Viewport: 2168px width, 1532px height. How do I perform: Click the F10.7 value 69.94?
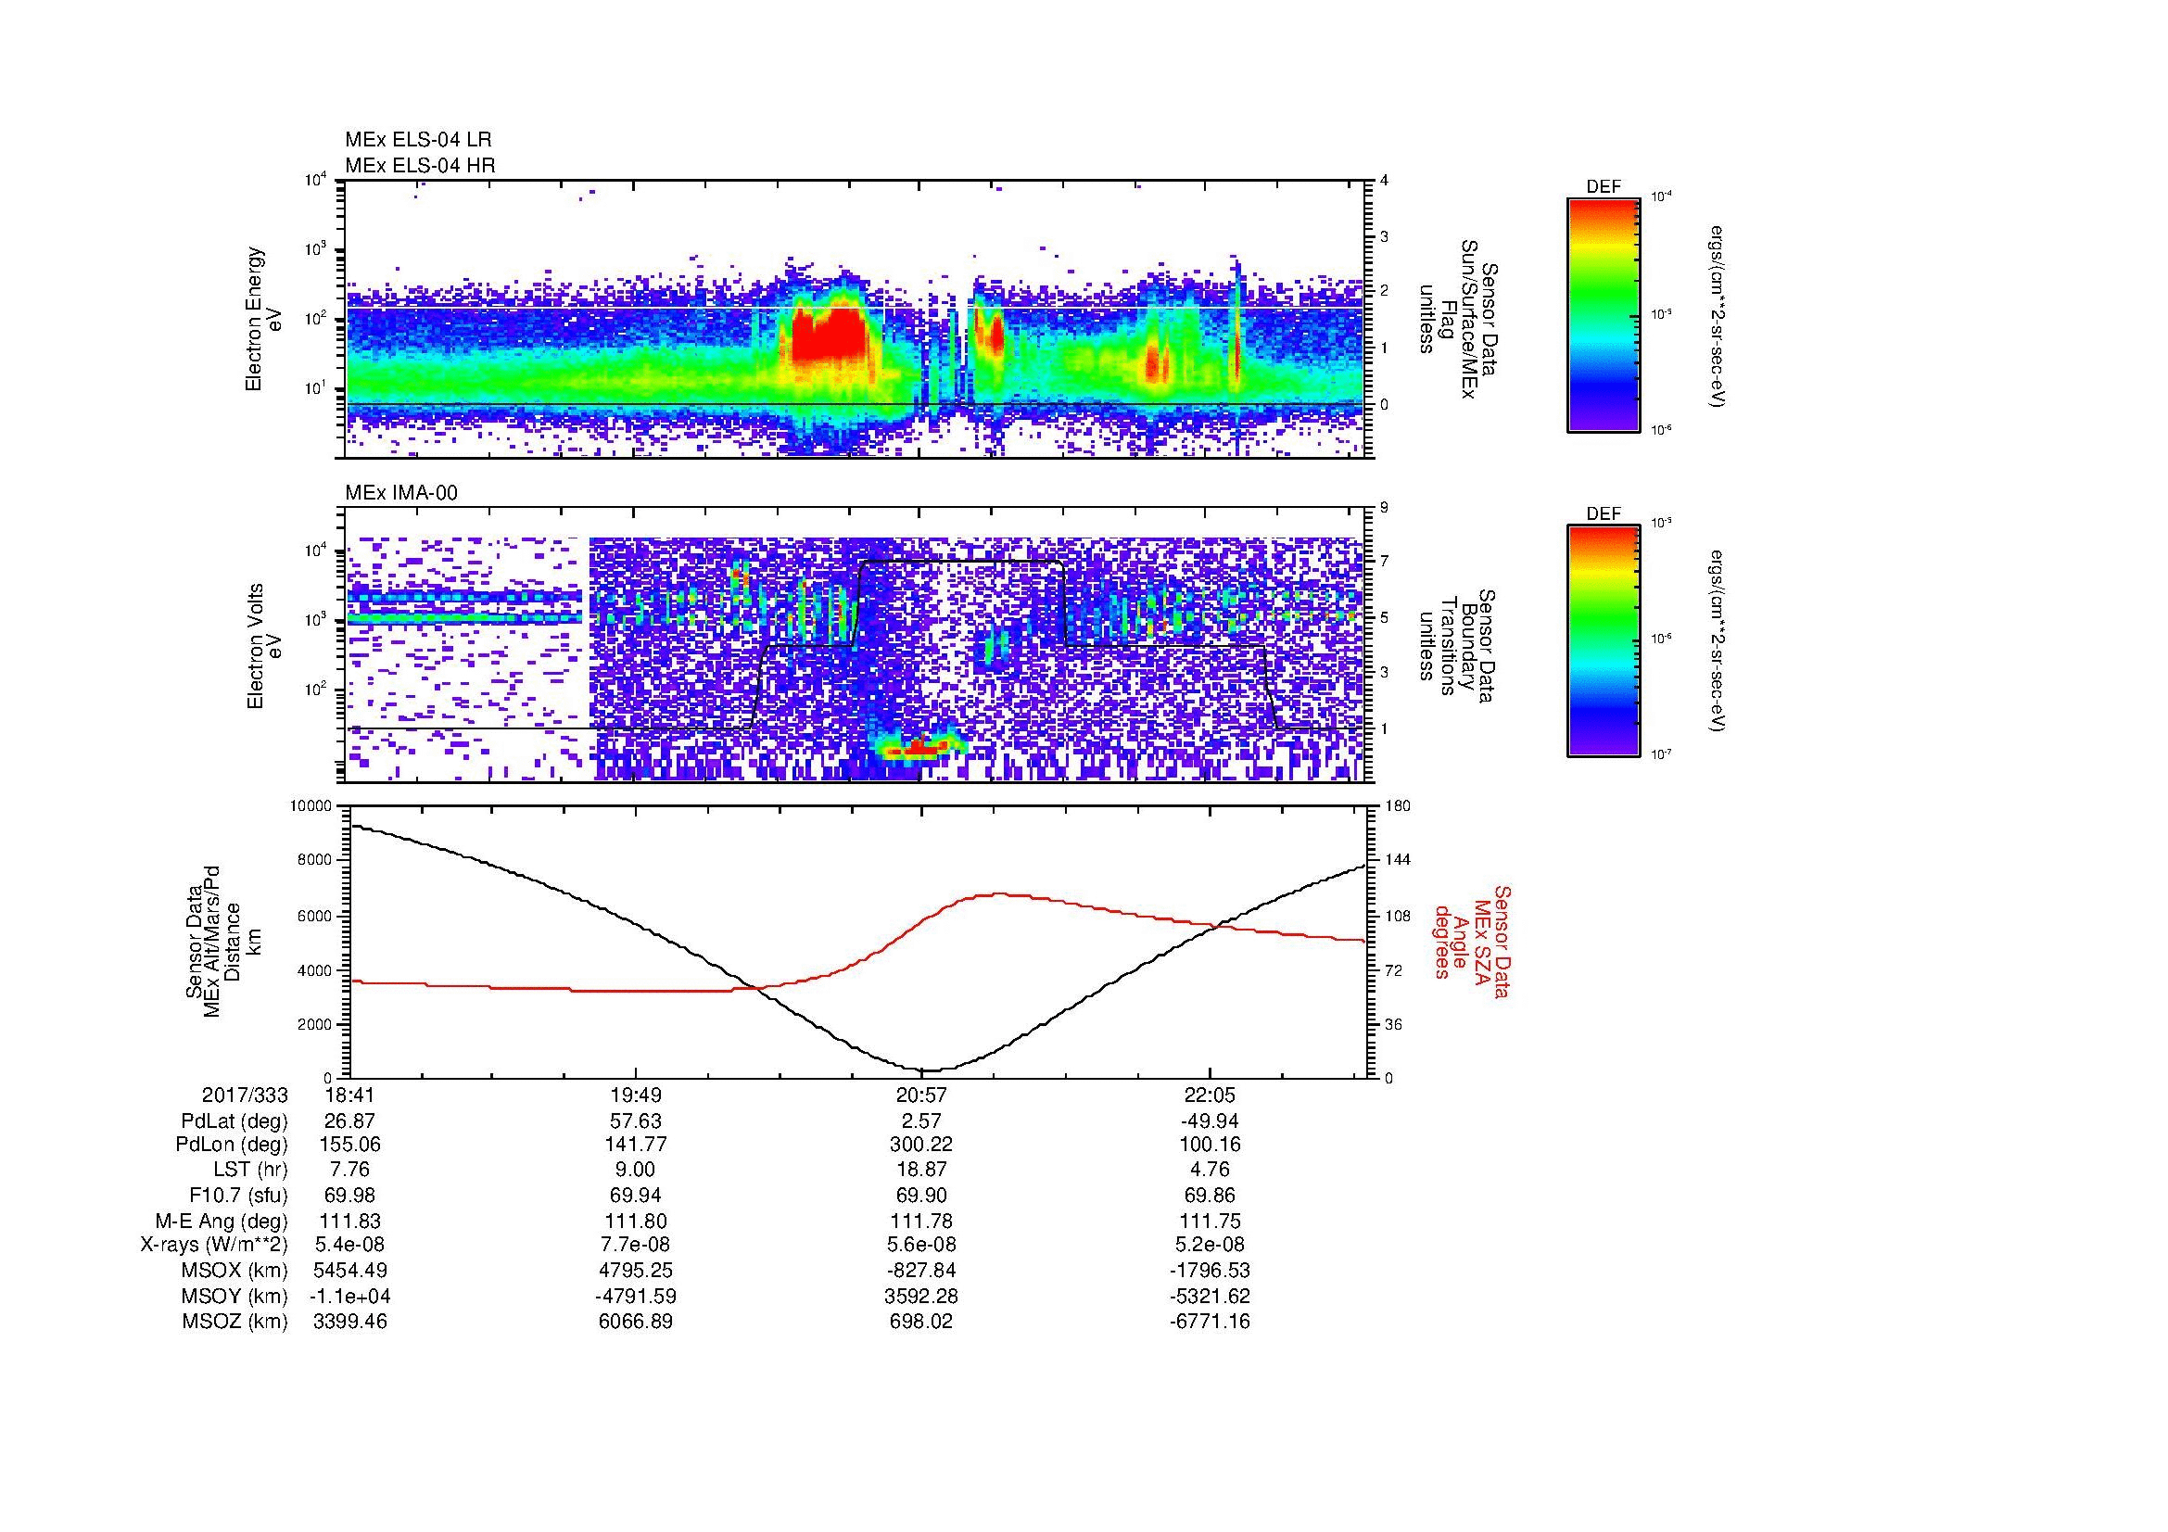(x=637, y=1196)
